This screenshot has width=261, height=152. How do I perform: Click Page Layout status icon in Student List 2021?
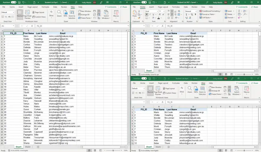point(226,74)
